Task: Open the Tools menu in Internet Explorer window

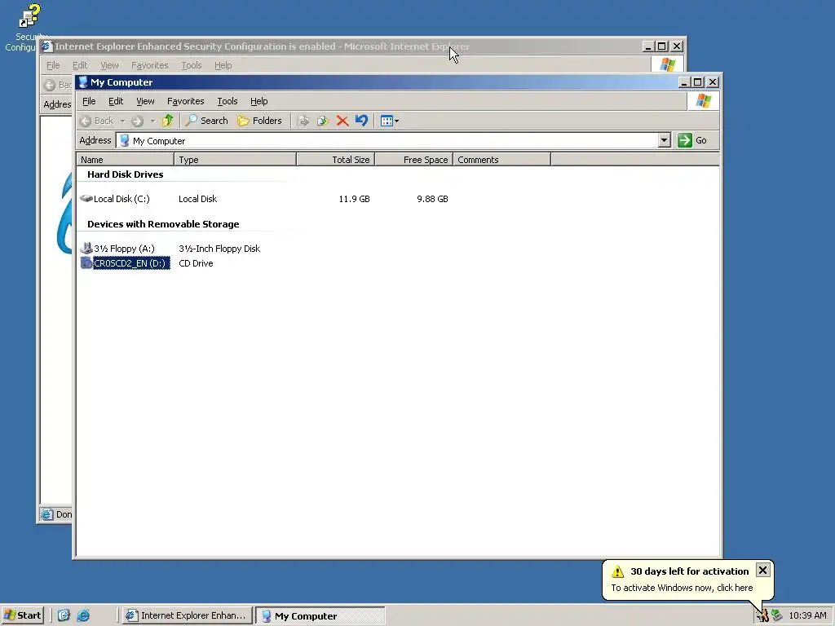Action: click(x=191, y=65)
